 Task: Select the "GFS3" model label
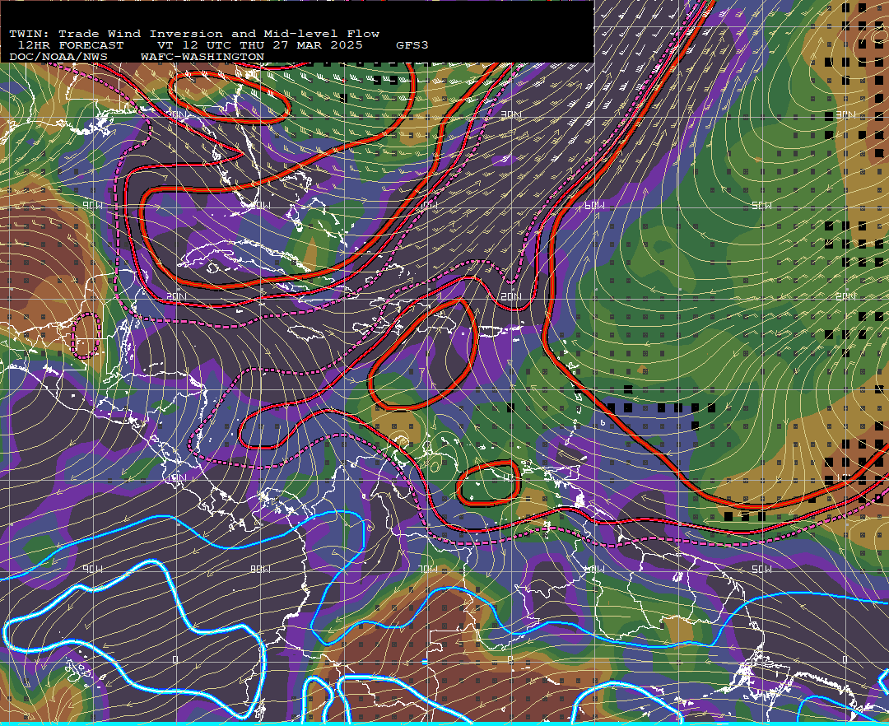(412, 45)
